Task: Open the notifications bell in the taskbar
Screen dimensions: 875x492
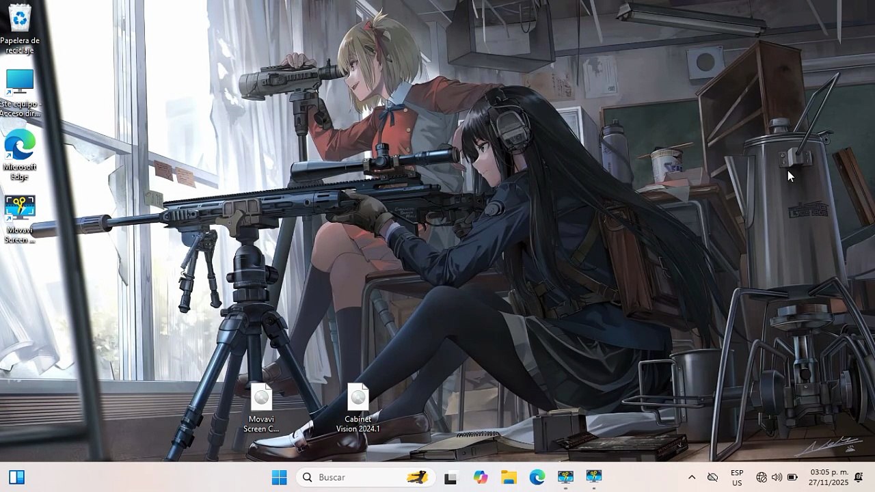Action: (859, 477)
